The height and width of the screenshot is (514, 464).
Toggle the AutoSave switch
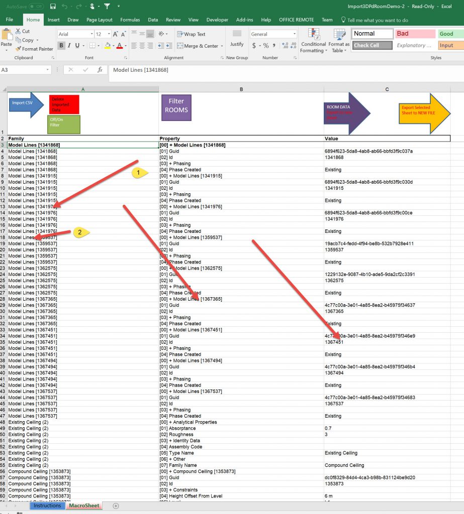click(x=36, y=7)
